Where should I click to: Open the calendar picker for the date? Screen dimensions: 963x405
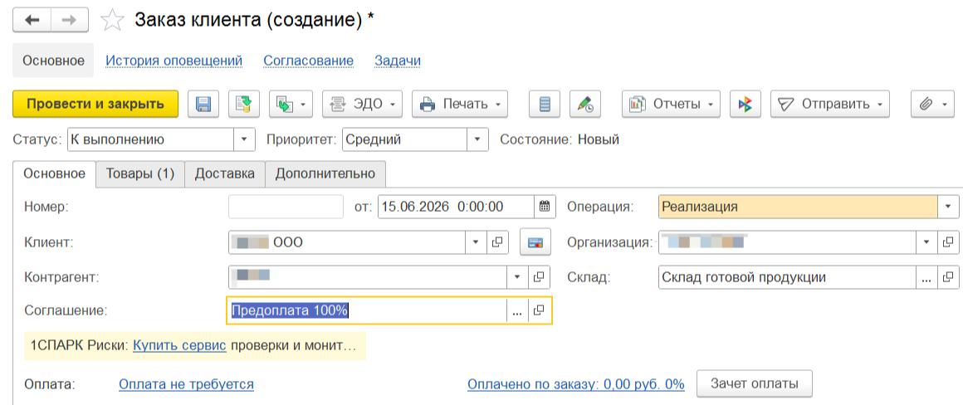click(544, 207)
